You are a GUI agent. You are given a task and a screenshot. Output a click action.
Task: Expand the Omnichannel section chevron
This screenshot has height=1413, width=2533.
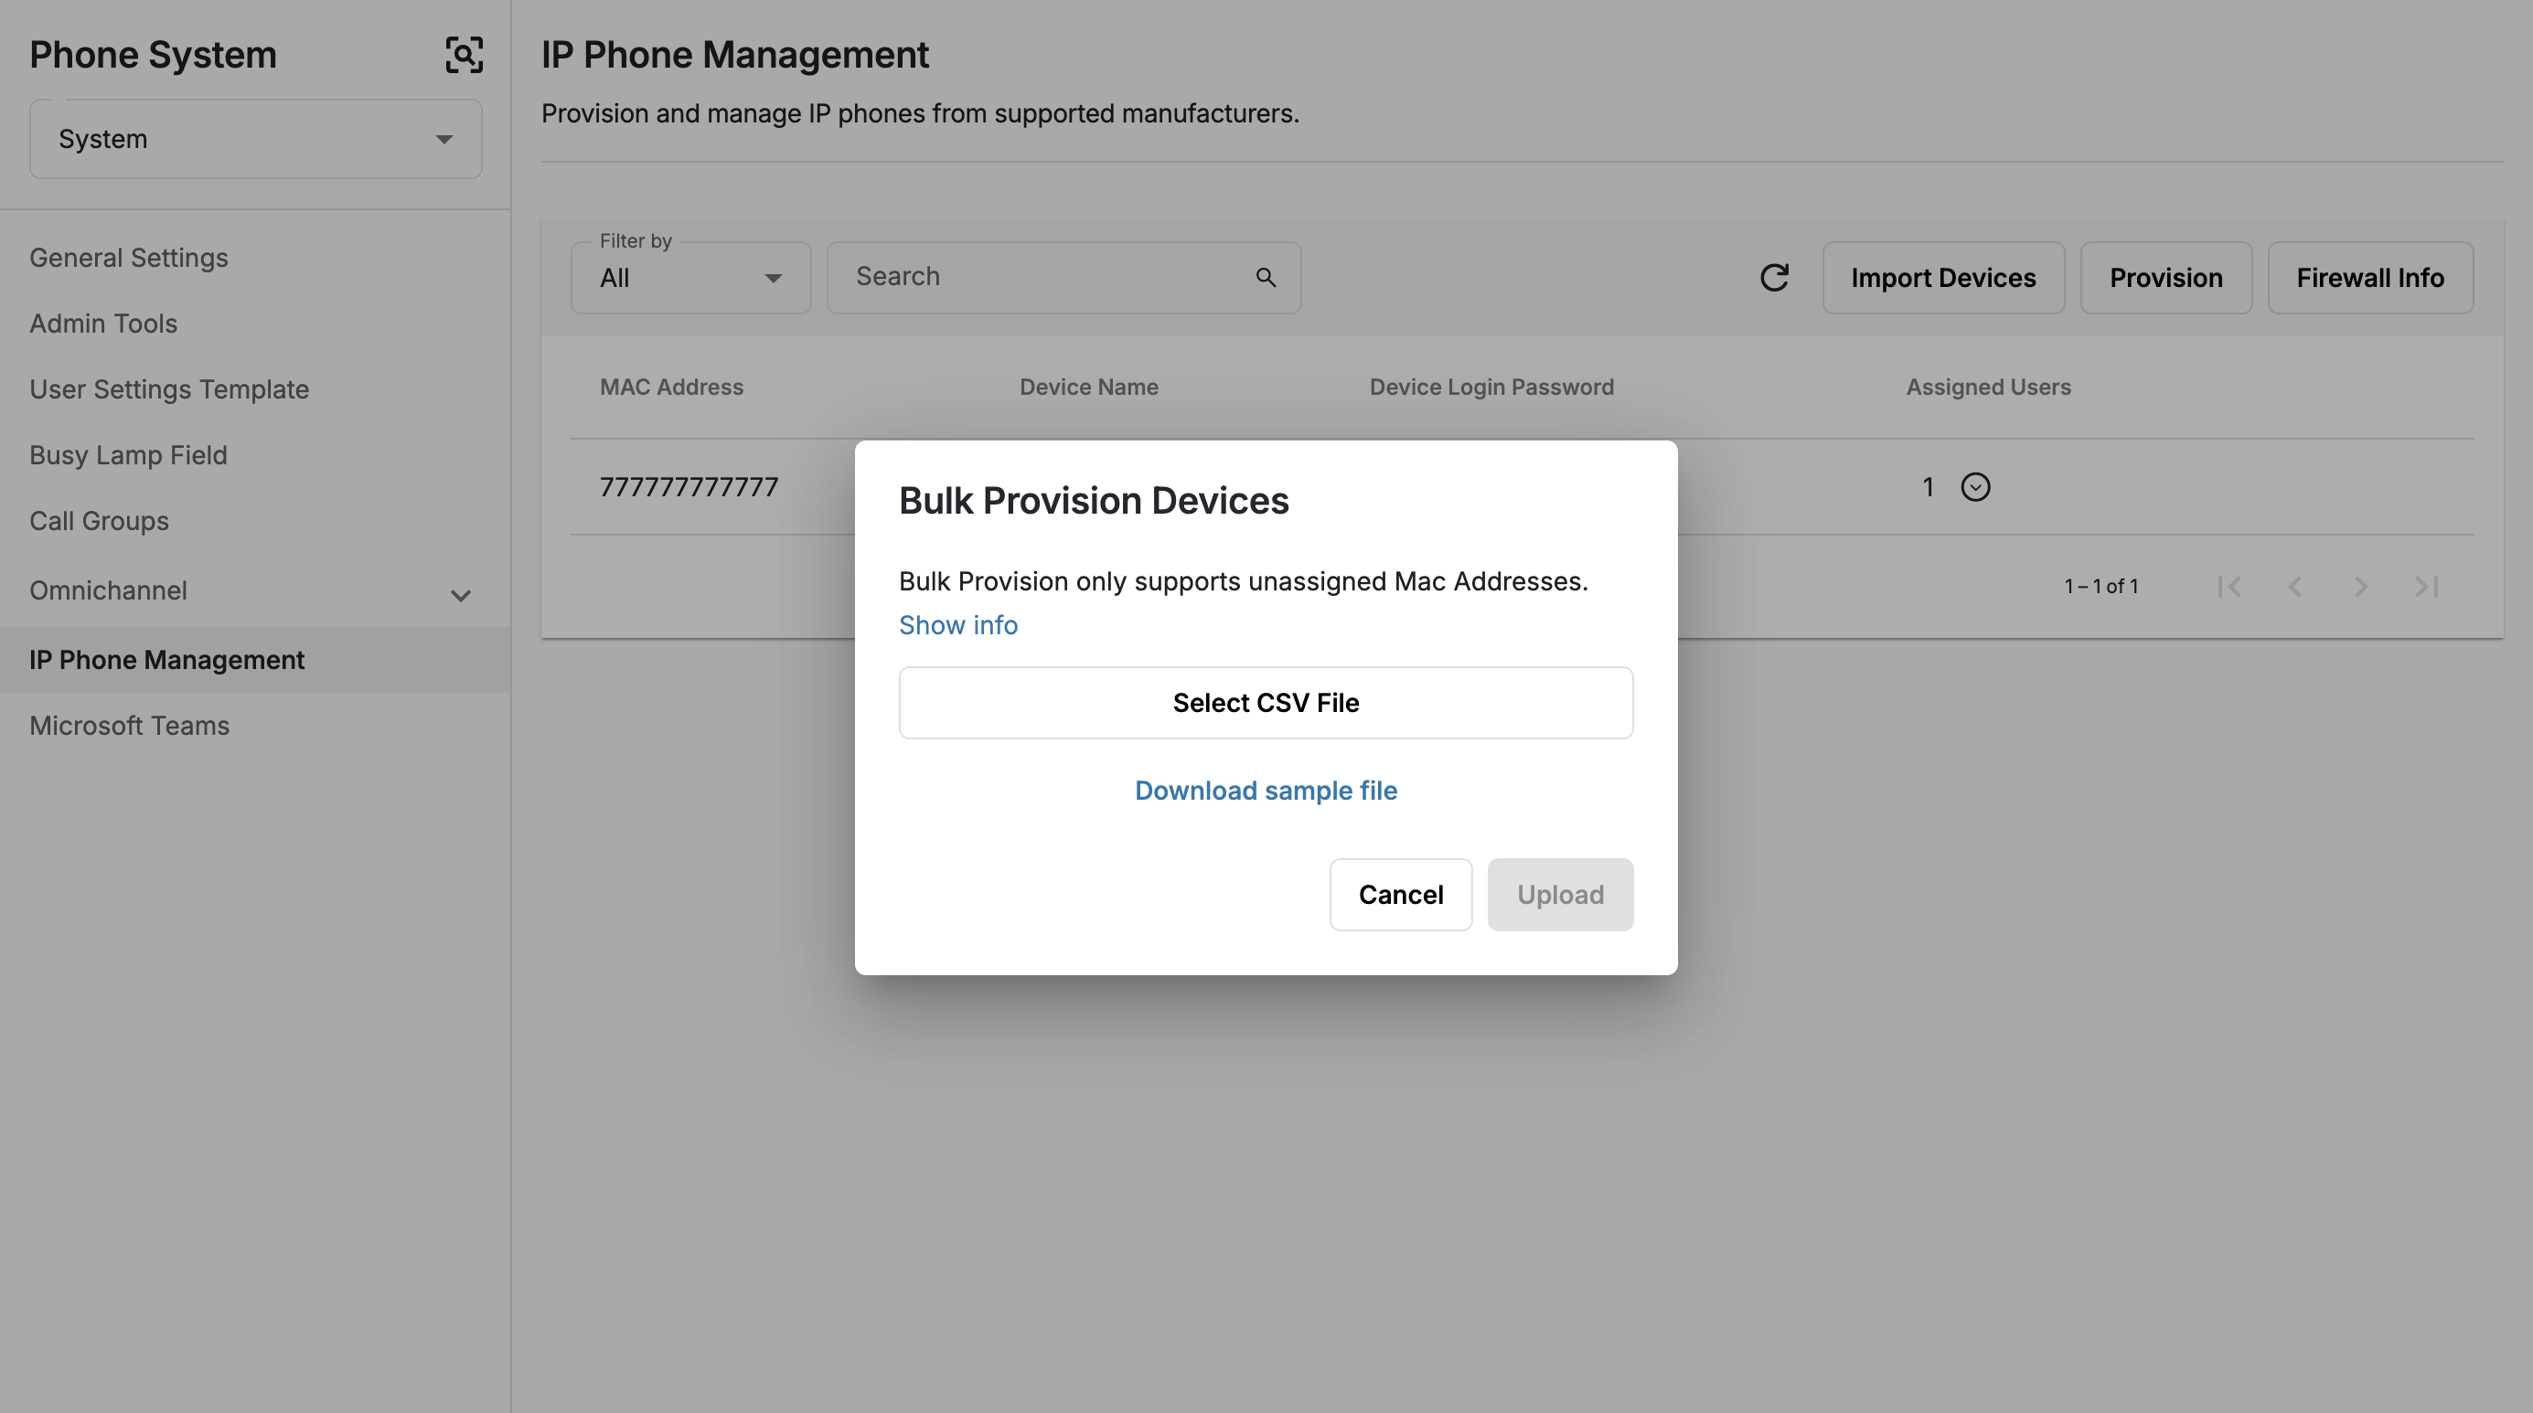(460, 596)
